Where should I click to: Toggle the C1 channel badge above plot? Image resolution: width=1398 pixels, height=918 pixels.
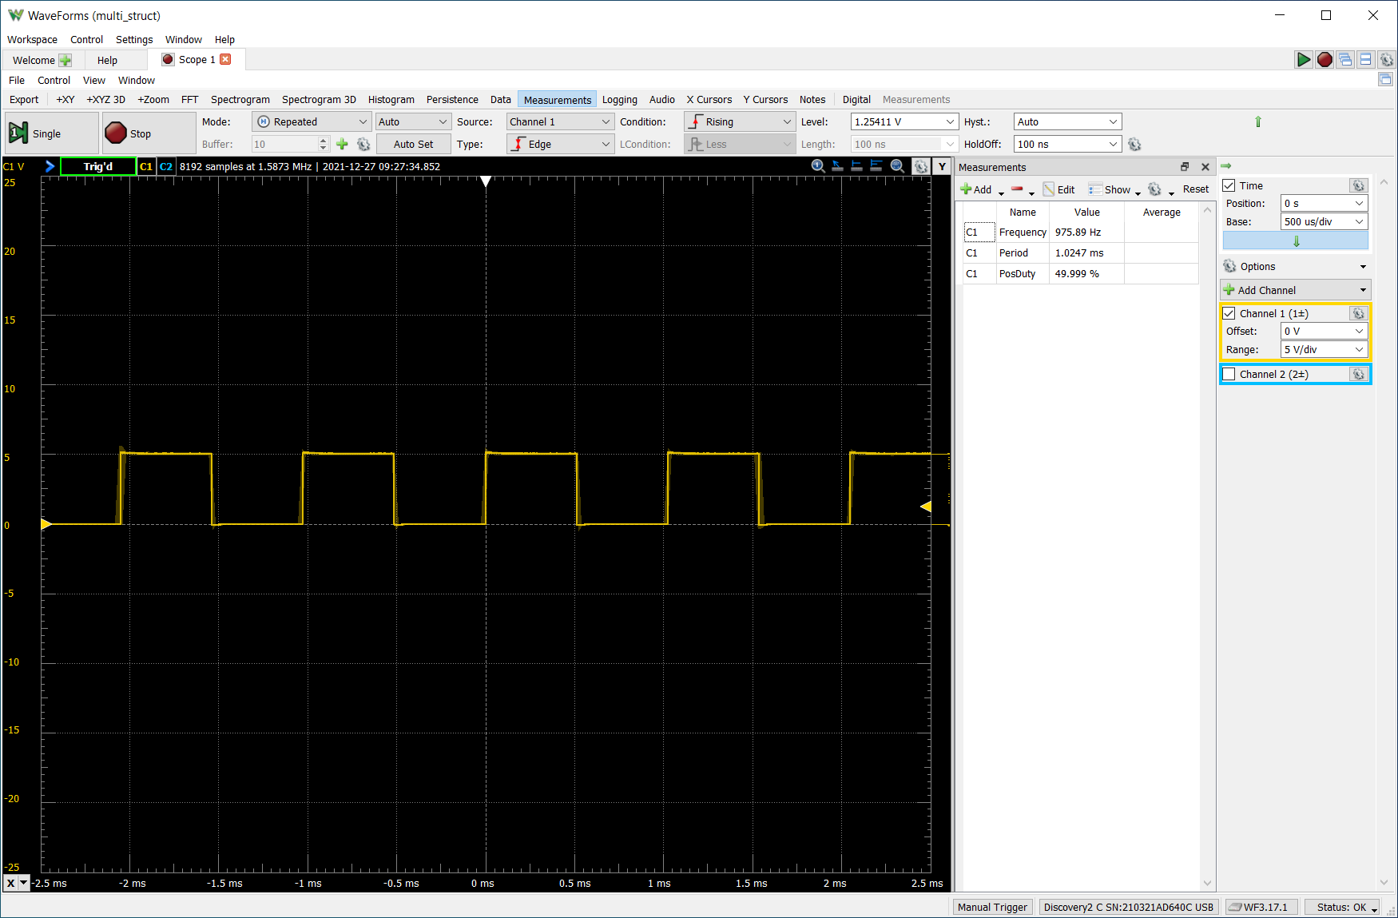pos(145,166)
